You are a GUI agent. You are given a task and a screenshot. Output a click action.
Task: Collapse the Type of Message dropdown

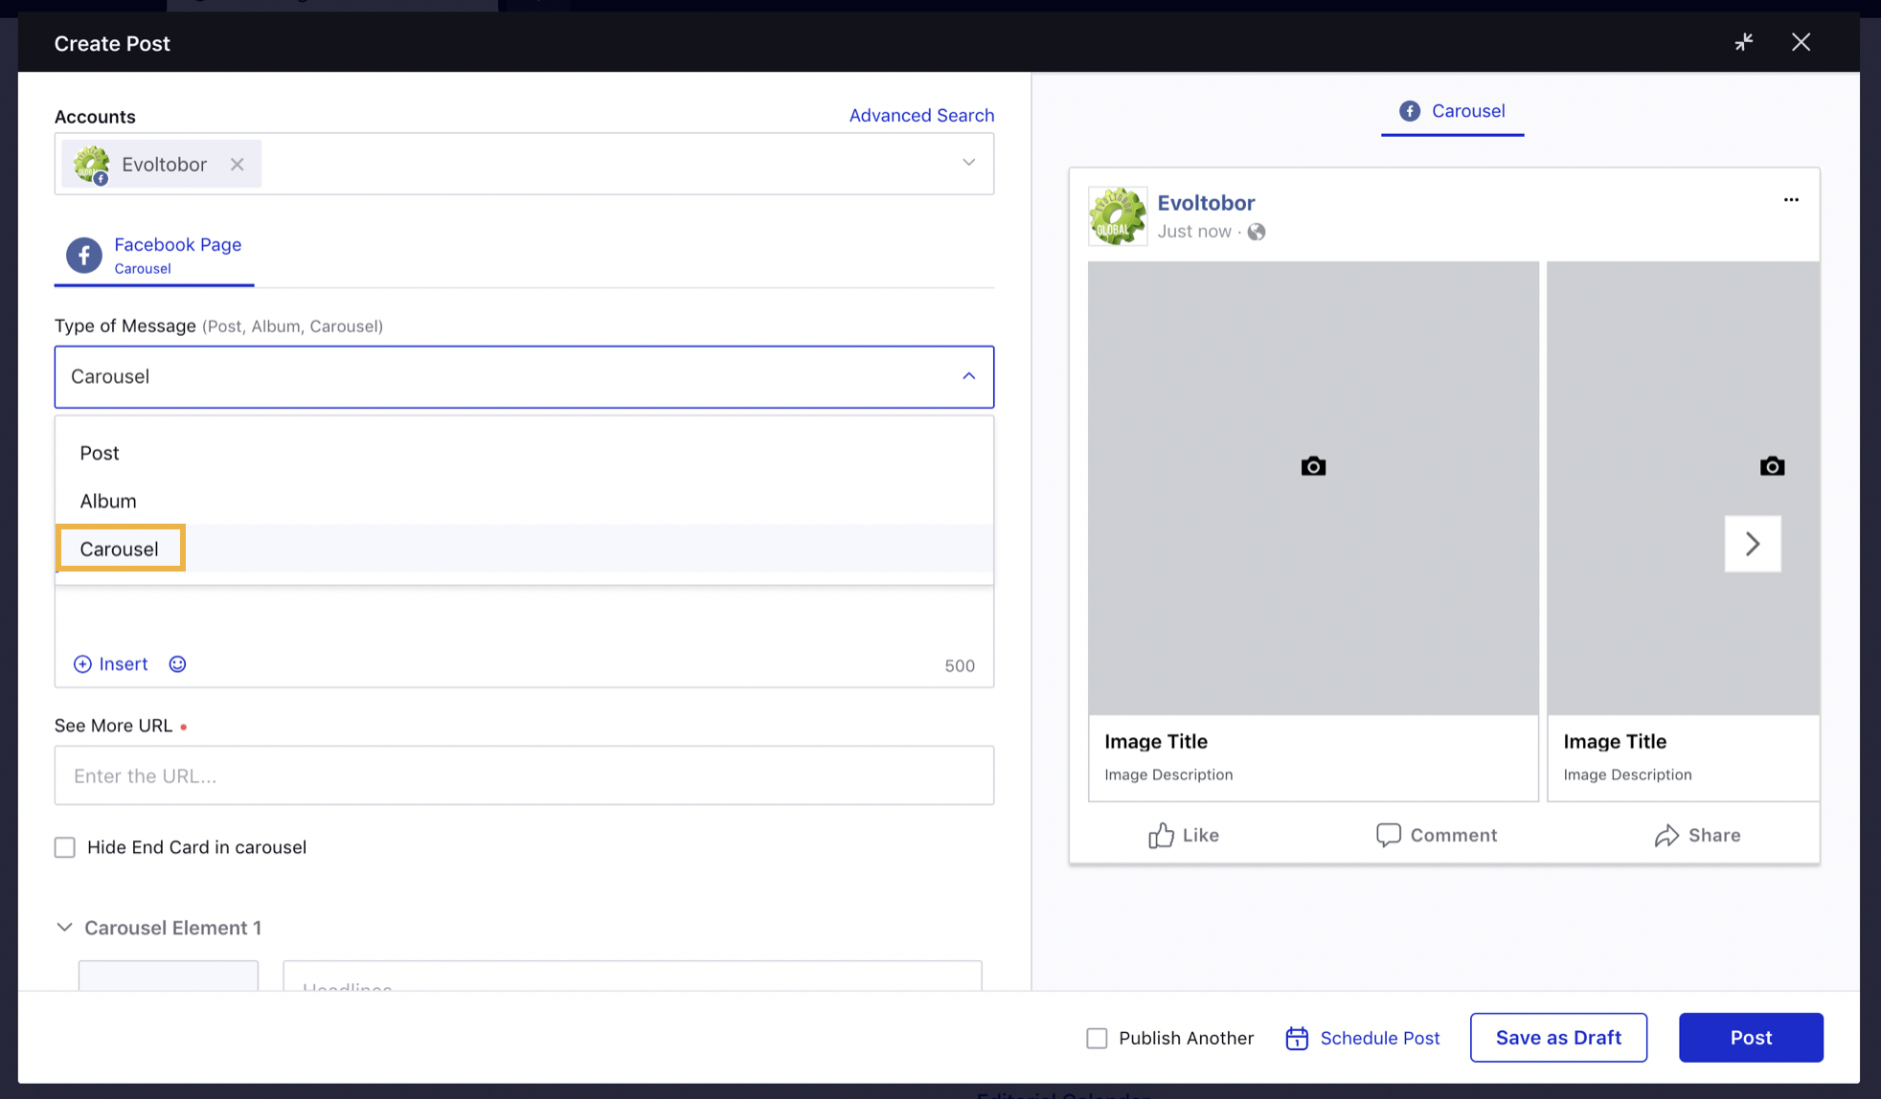(968, 376)
